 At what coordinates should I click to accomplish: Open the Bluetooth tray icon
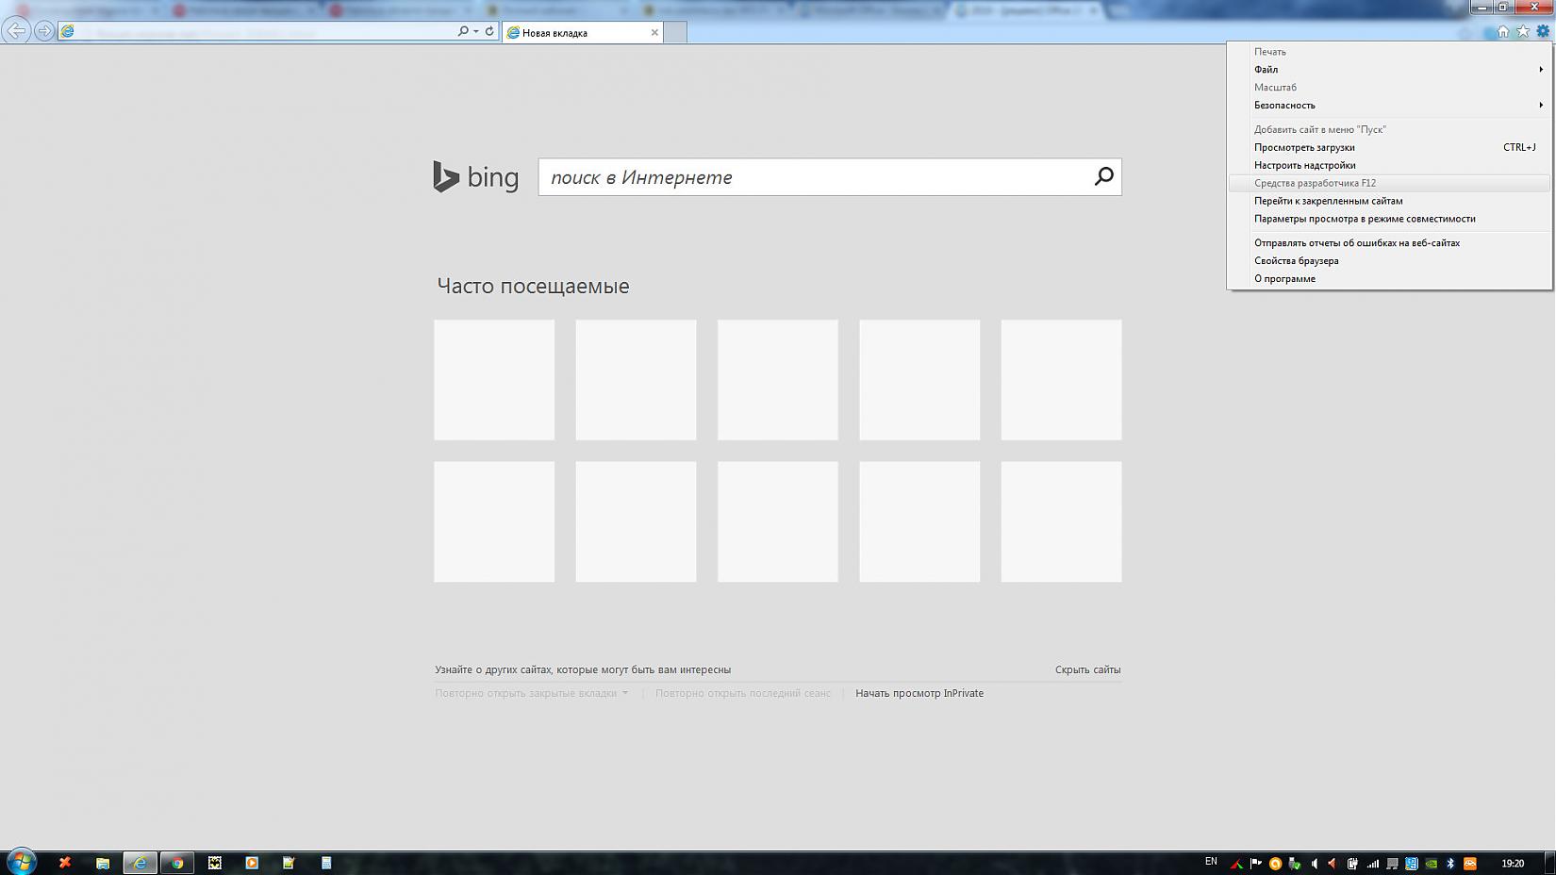[1450, 863]
